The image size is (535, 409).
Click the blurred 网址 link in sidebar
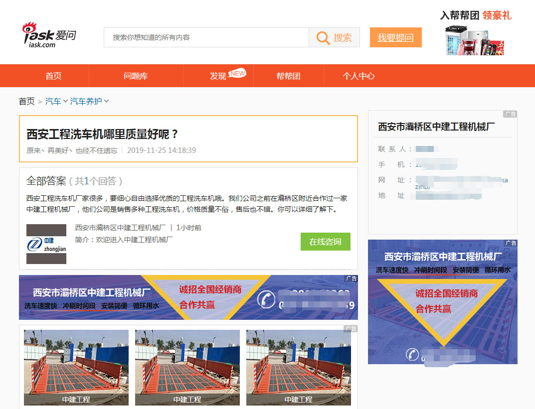[x=462, y=183]
